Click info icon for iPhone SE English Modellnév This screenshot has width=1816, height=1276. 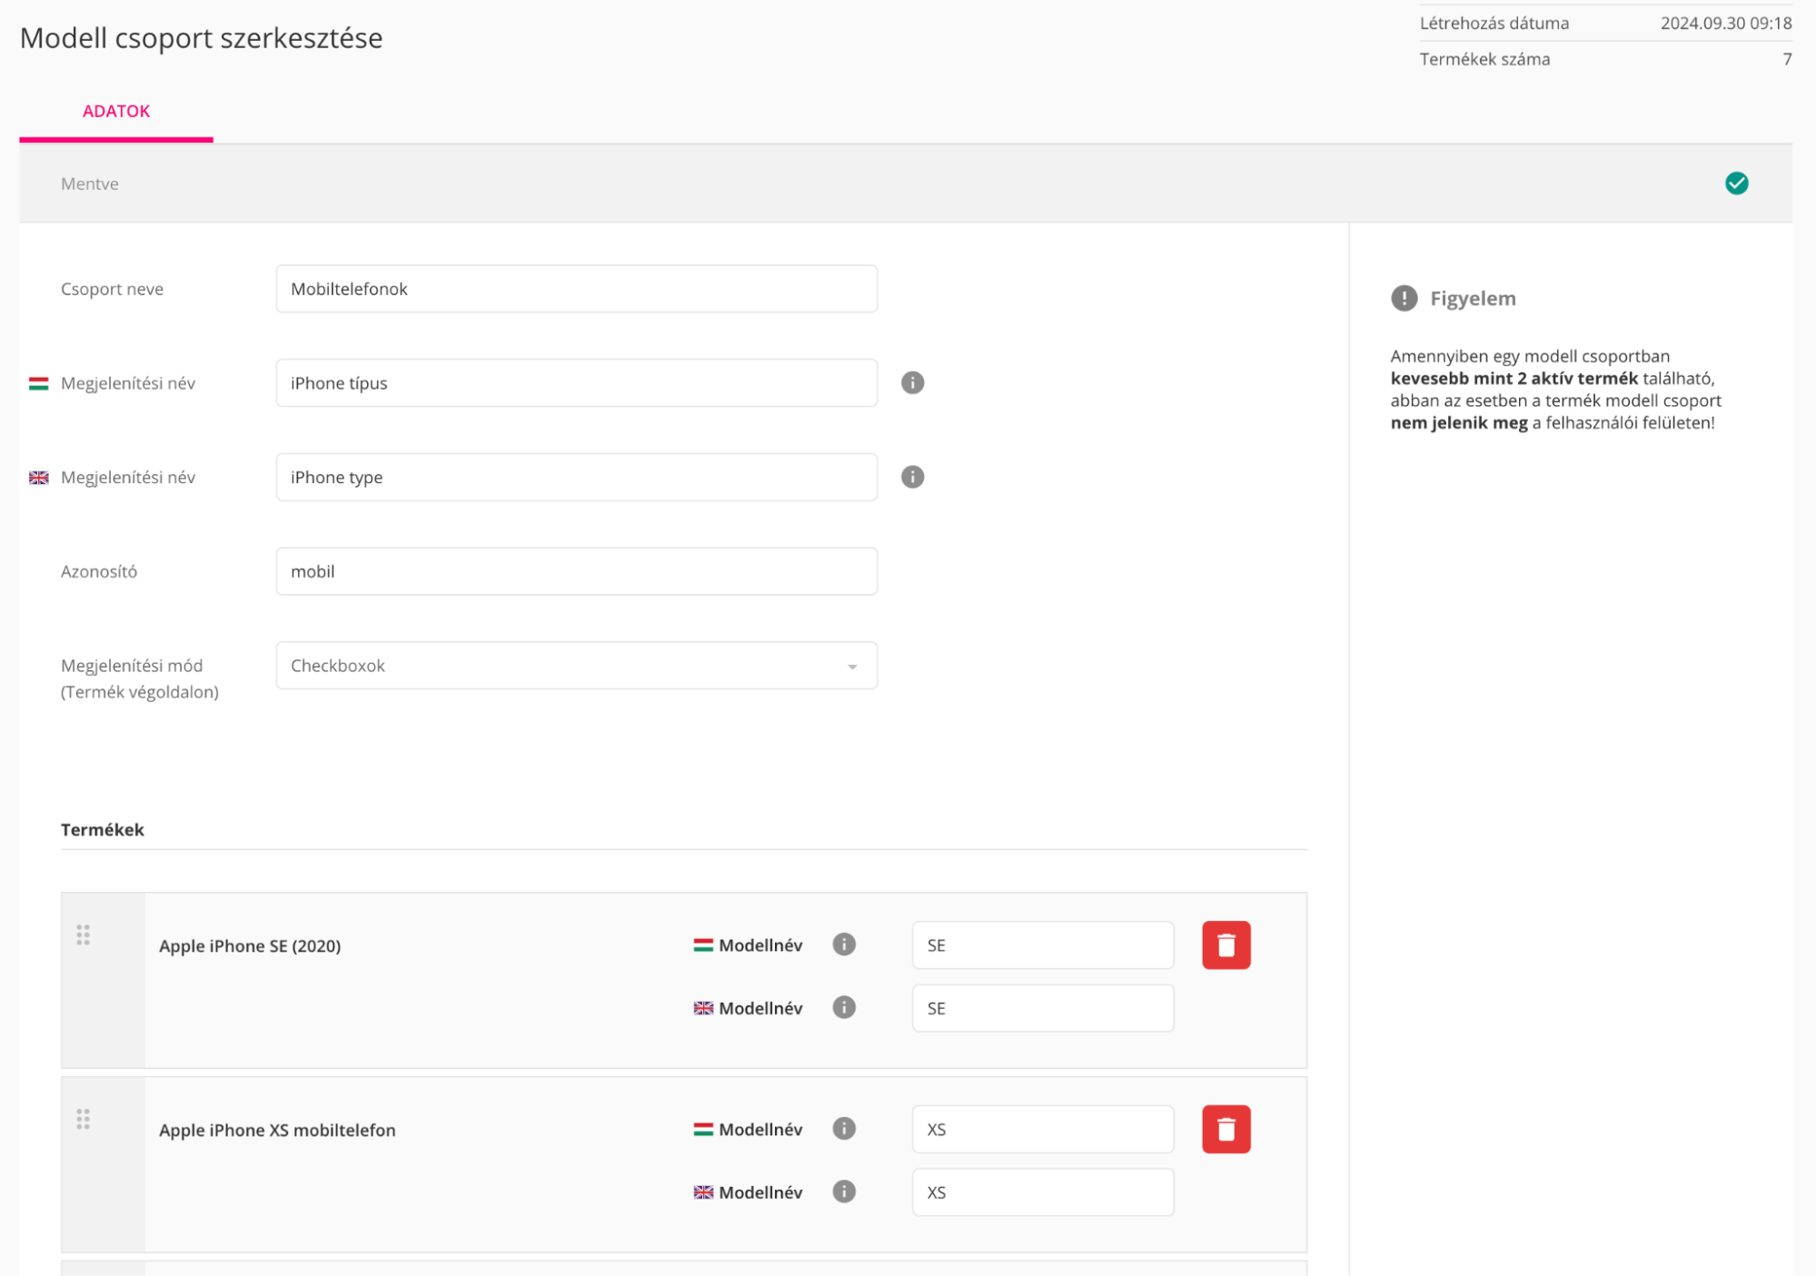pyautogui.click(x=844, y=1007)
